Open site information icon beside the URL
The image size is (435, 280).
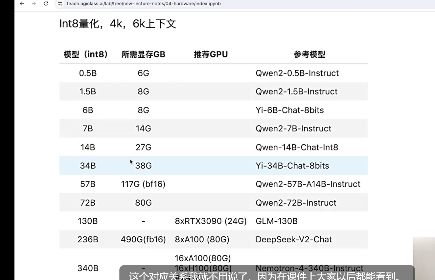coord(60,4)
